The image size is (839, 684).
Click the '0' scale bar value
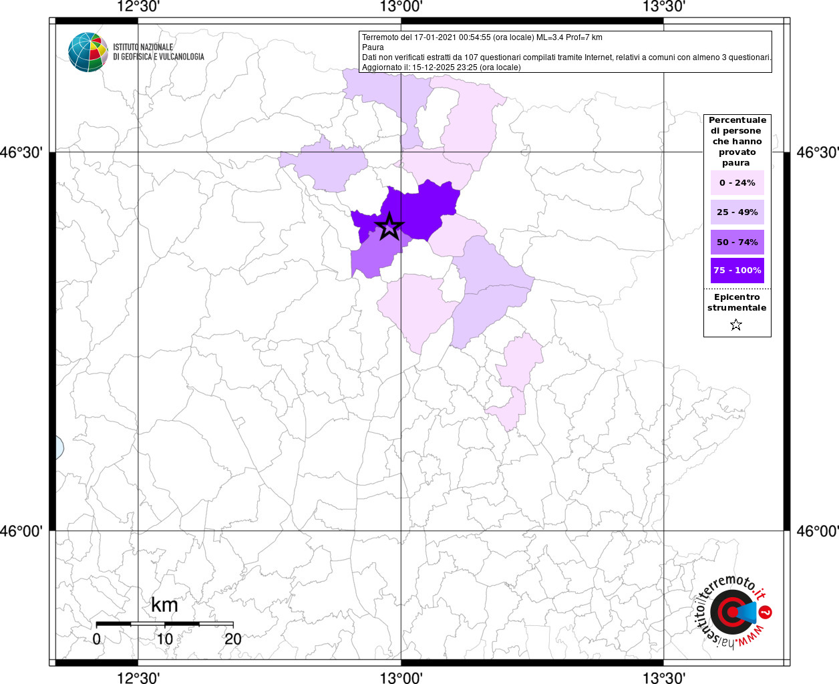97,639
